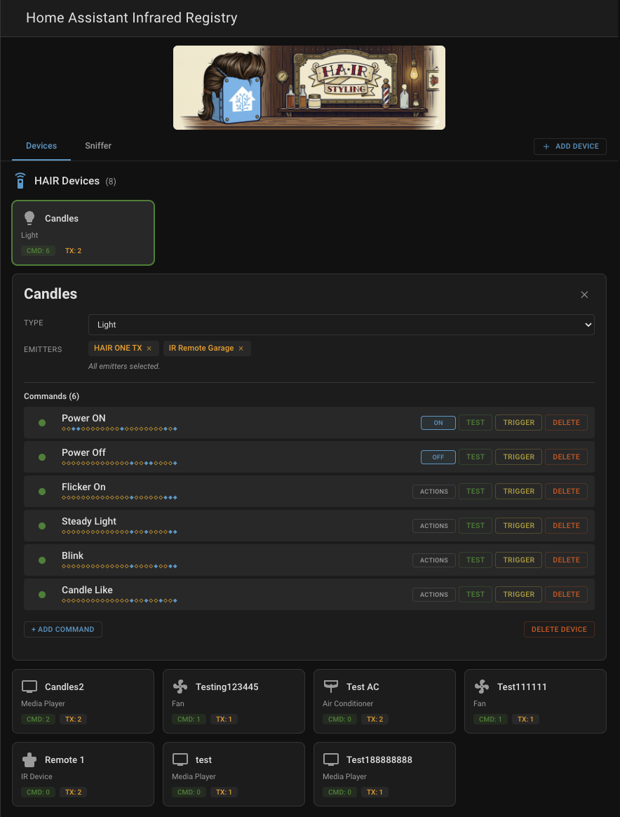The width and height of the screenshot is (620, 817).
Task: Click the green status dot for Power Off
Action: click(x=42, y=457)
